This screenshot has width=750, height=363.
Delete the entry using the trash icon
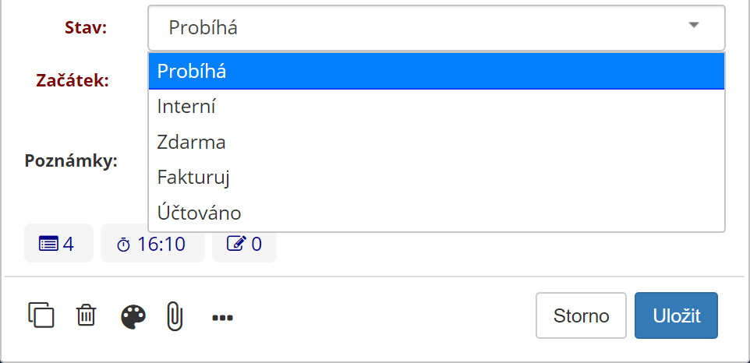(x=86, y=315)
